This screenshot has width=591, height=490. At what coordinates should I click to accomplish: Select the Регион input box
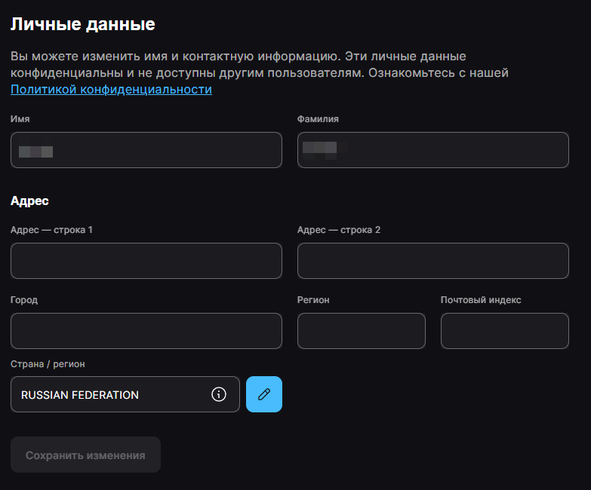click(x=362, y=331)
